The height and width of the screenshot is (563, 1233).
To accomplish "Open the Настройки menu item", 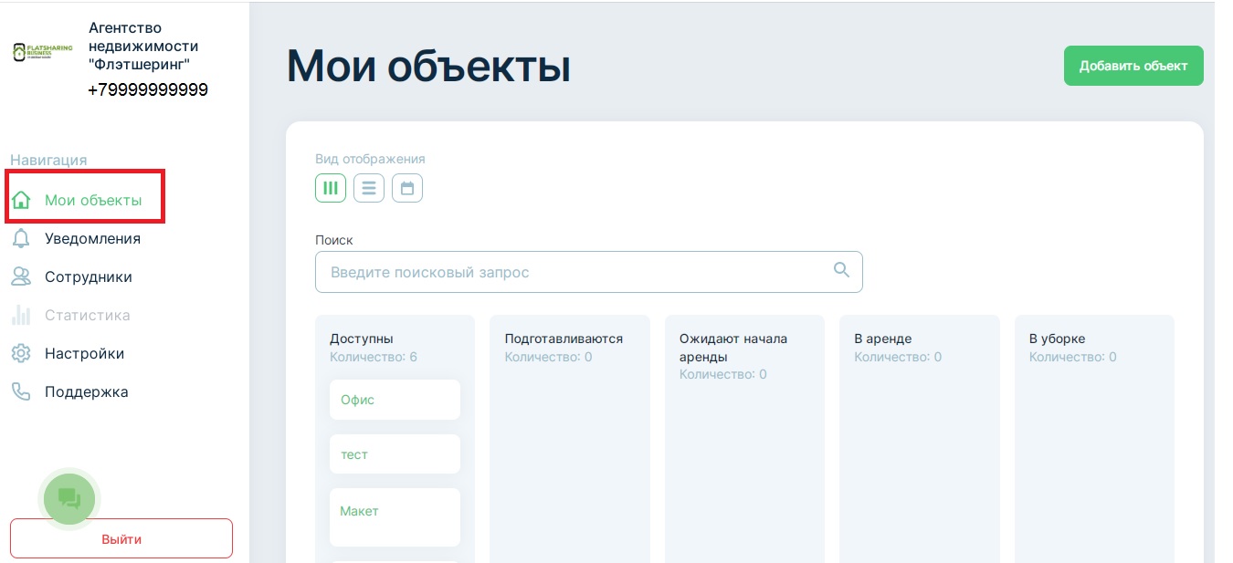I will point(84,354).
